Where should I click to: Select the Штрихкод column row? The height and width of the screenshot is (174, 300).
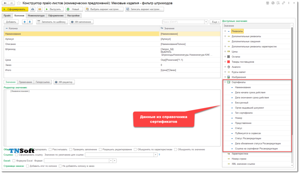(x=112, y=52)
